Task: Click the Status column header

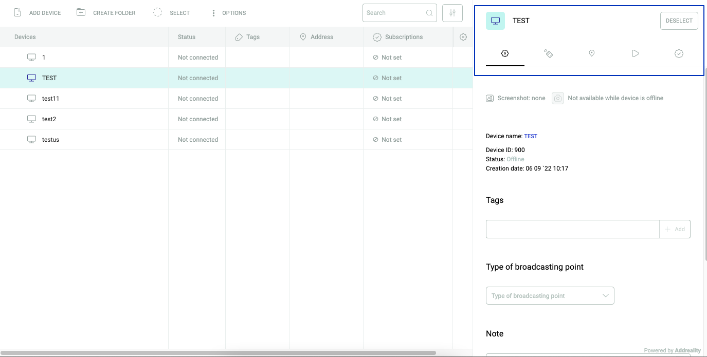Action: click(187, 37)
